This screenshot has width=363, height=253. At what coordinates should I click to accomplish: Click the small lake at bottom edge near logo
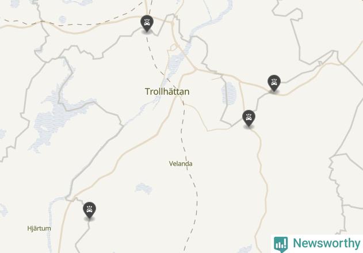[246, 250]
